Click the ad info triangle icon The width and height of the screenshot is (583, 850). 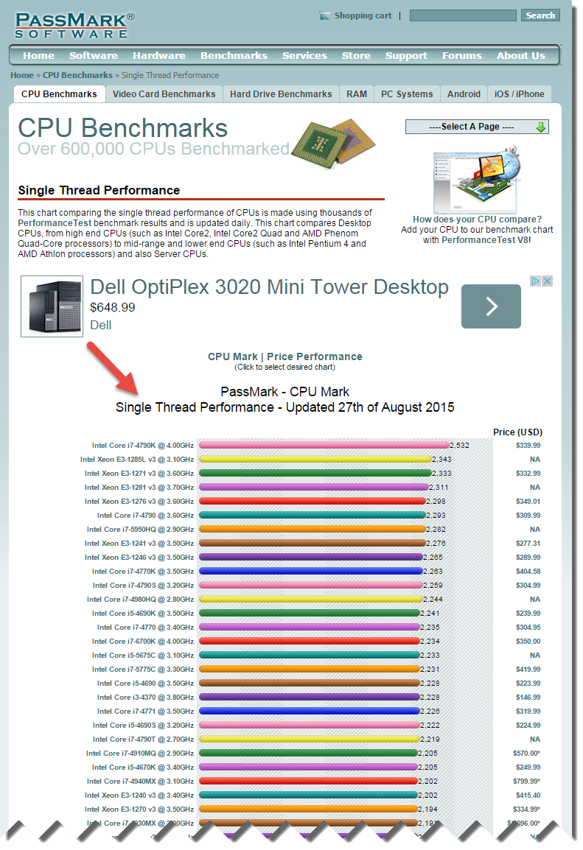tap(535, 281)
